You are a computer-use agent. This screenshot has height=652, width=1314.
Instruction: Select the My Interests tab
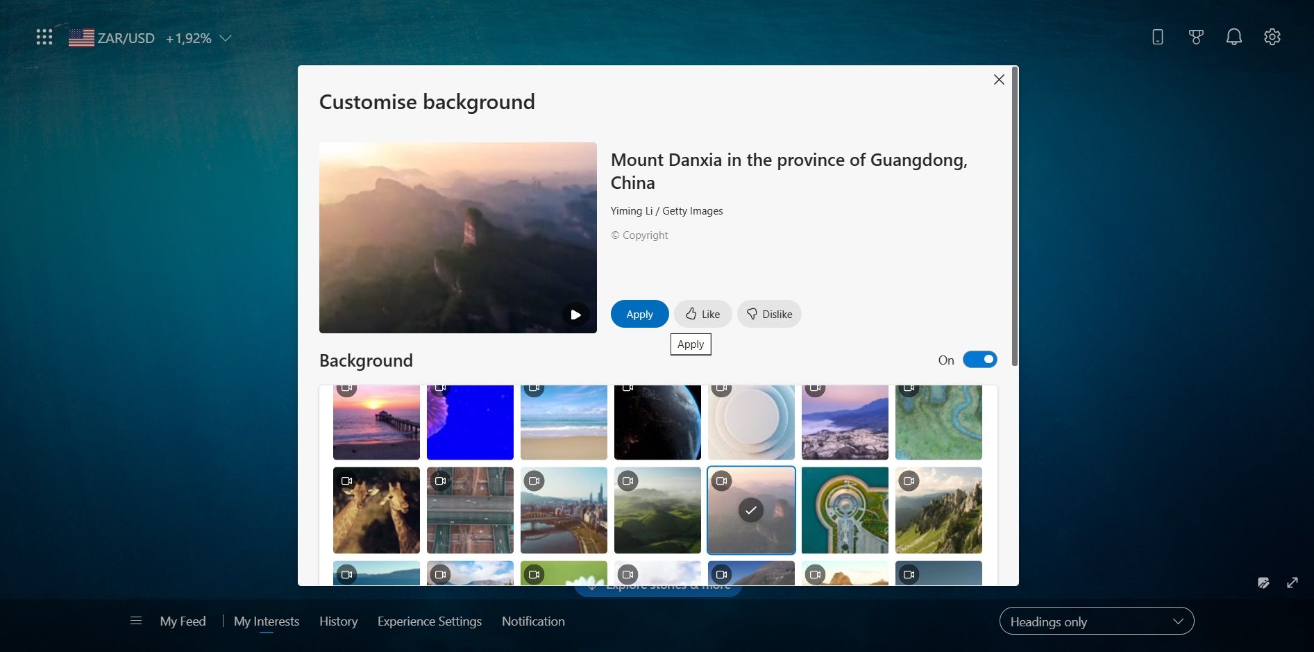[x=267, y=621]
